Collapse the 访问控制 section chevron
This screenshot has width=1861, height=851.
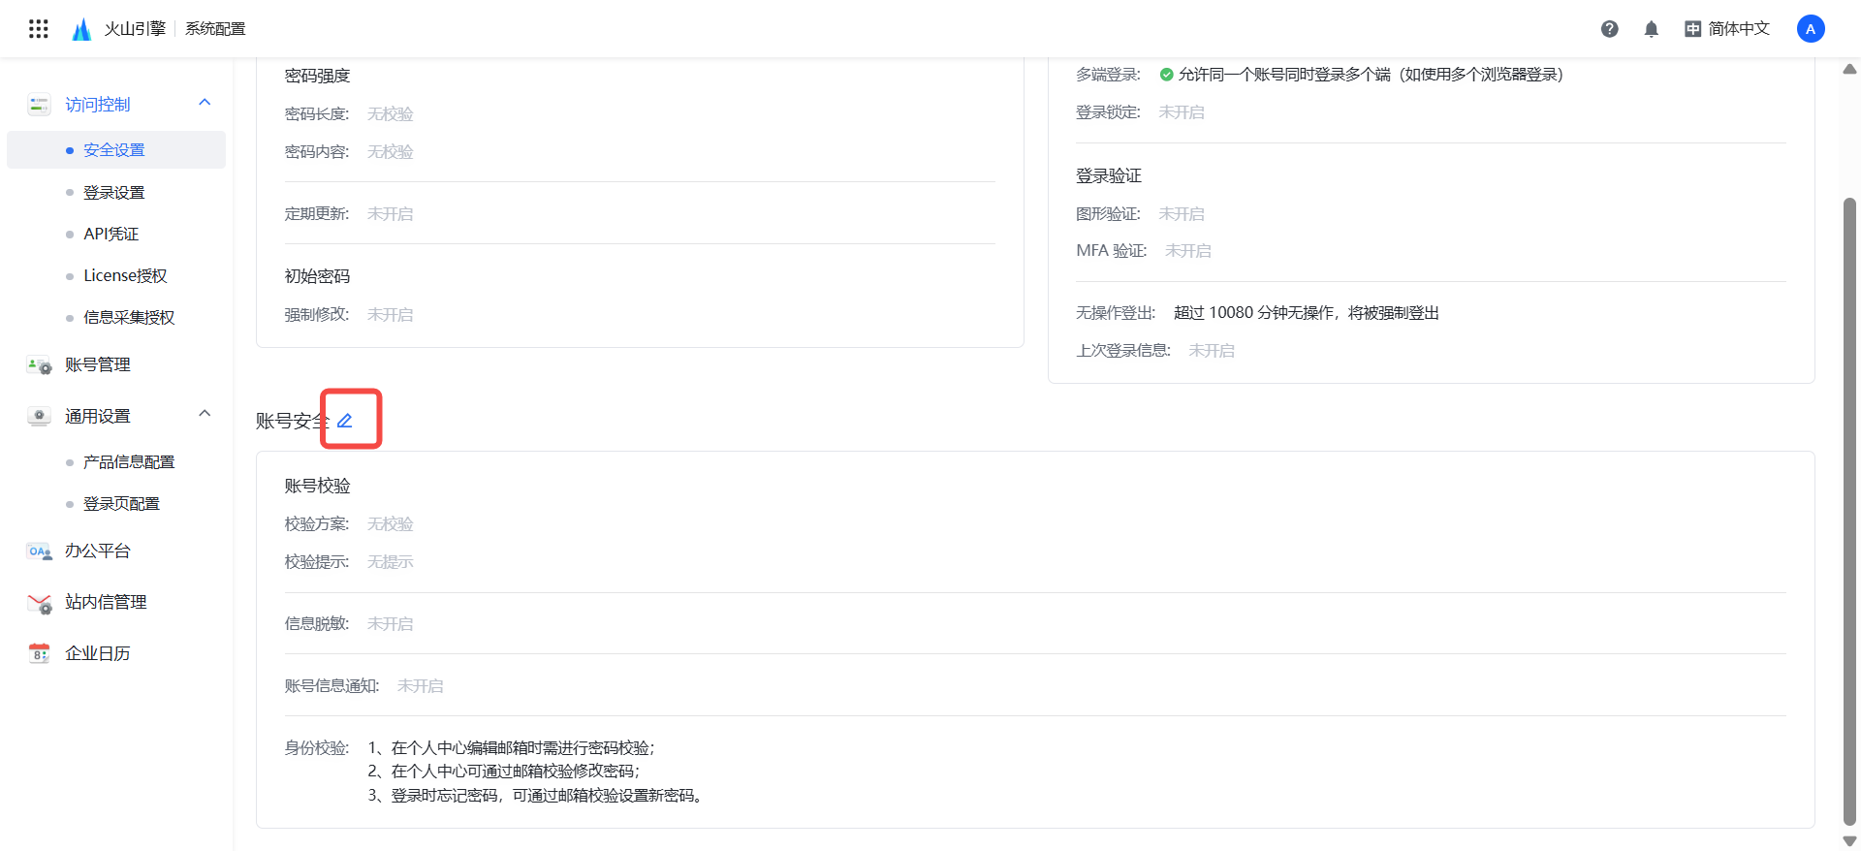pos(205,103)
